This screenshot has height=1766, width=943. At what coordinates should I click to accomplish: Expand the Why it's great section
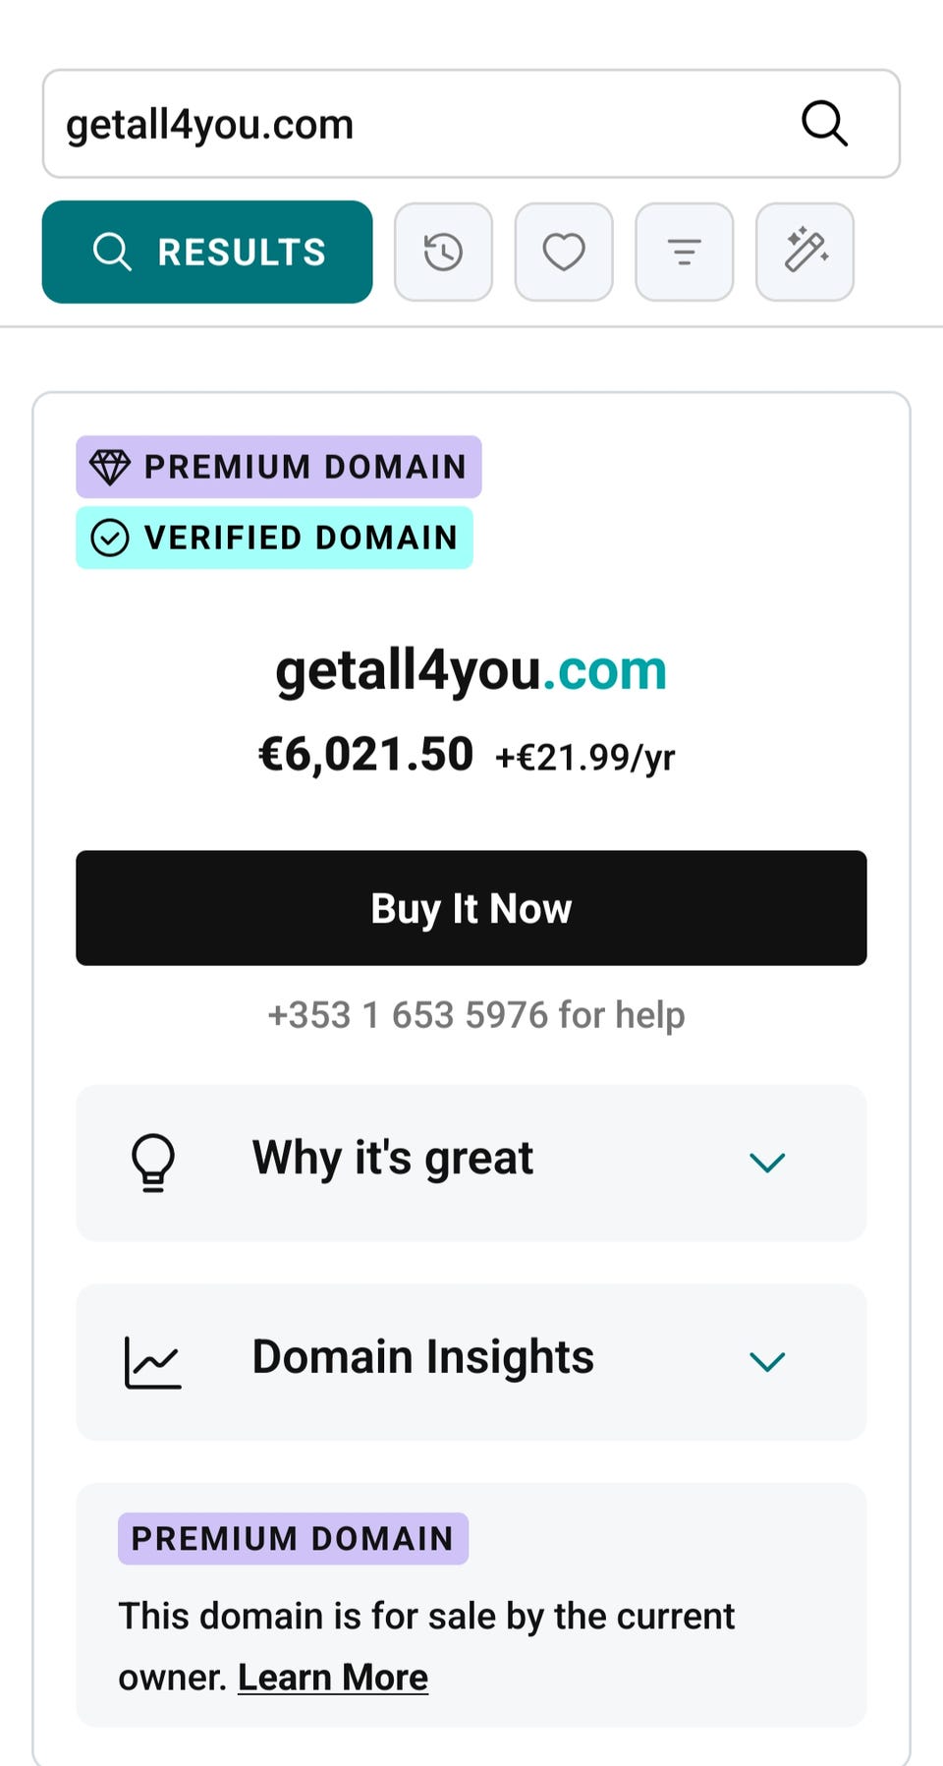pyautogui.click(x=393, y=1159)
